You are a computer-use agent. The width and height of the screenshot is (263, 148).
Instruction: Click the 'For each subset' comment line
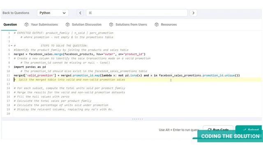click(69, 88)
